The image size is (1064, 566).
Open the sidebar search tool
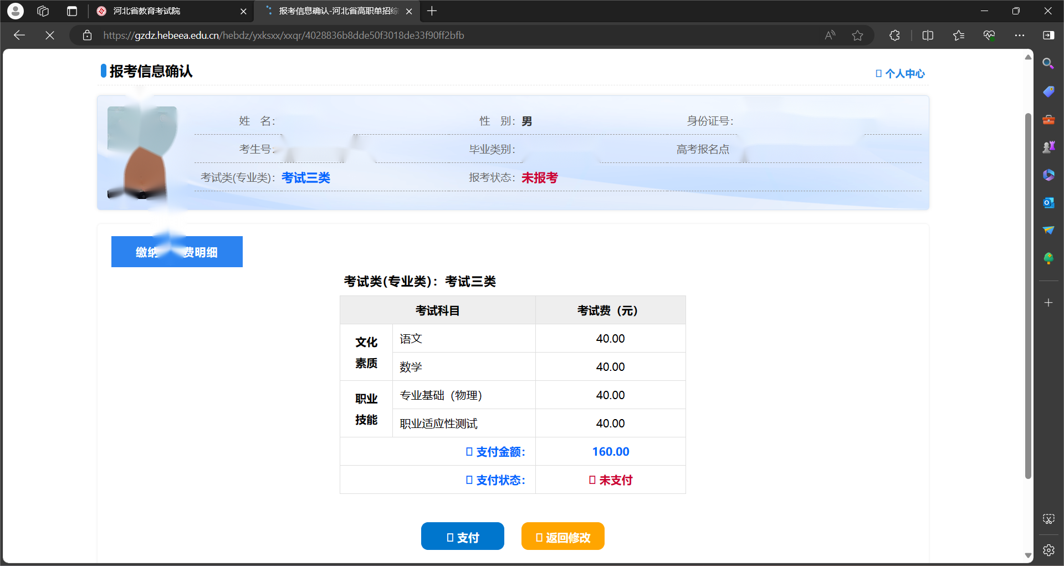(1048, 64)
